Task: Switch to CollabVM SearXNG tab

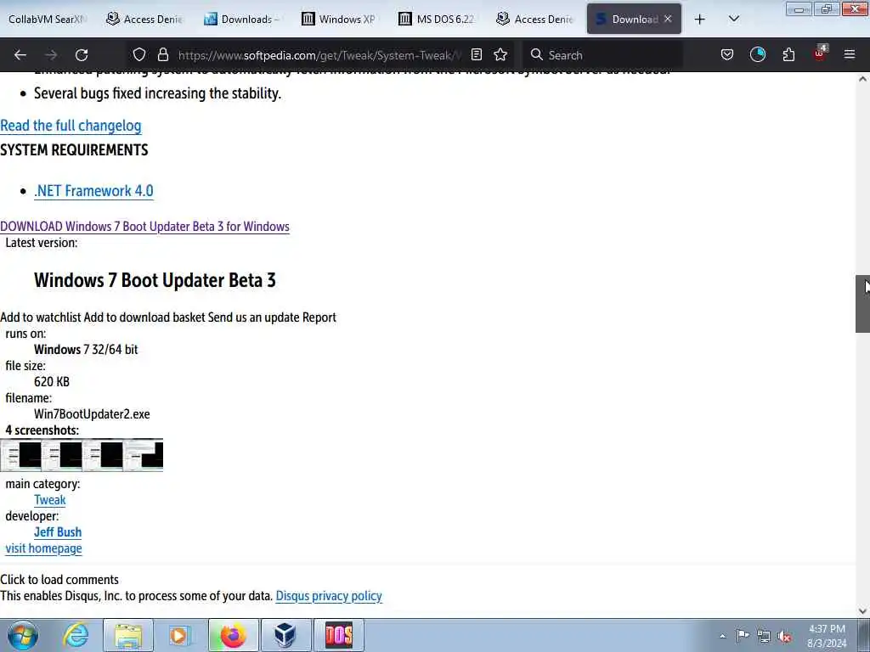Action: pyautogui.click(x=48, y=20)
